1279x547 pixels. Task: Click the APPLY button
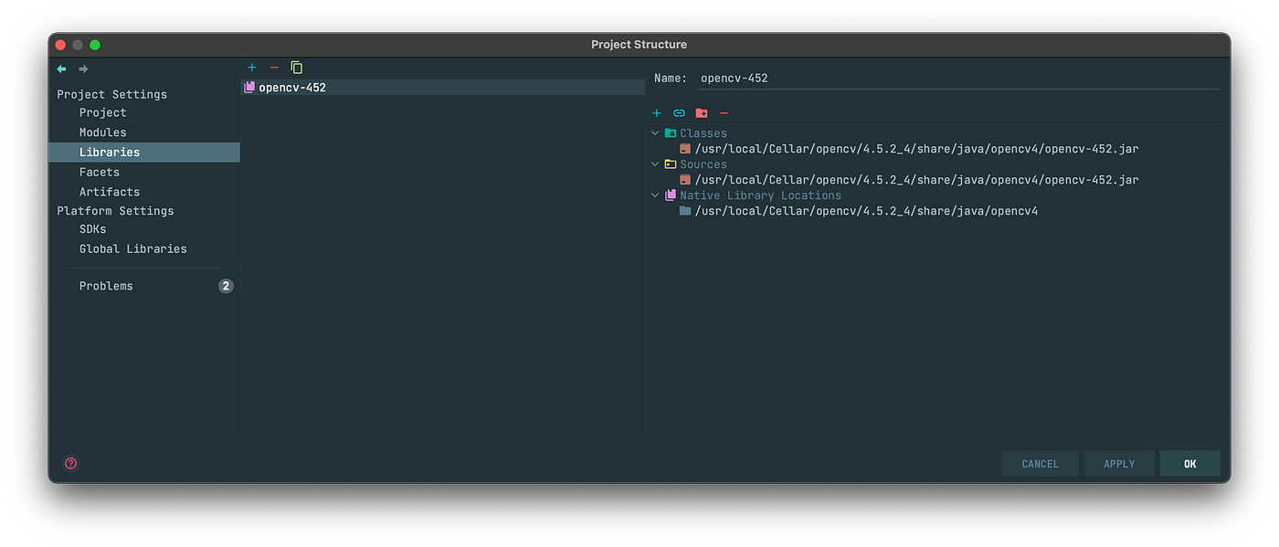[1119, 464]
